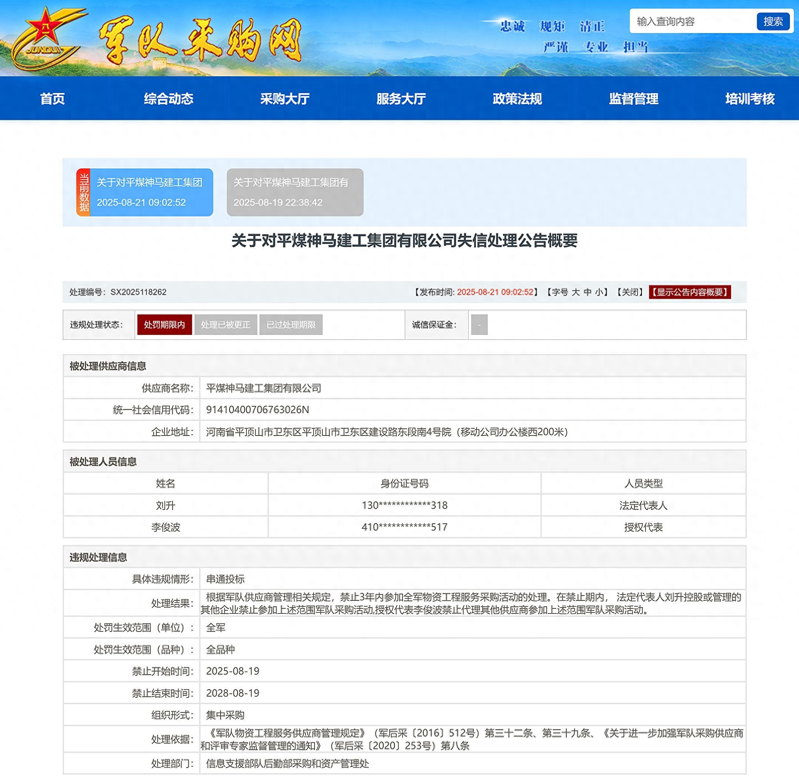
Task: Click the 处罚期限内 status badge
Action: 165,325
